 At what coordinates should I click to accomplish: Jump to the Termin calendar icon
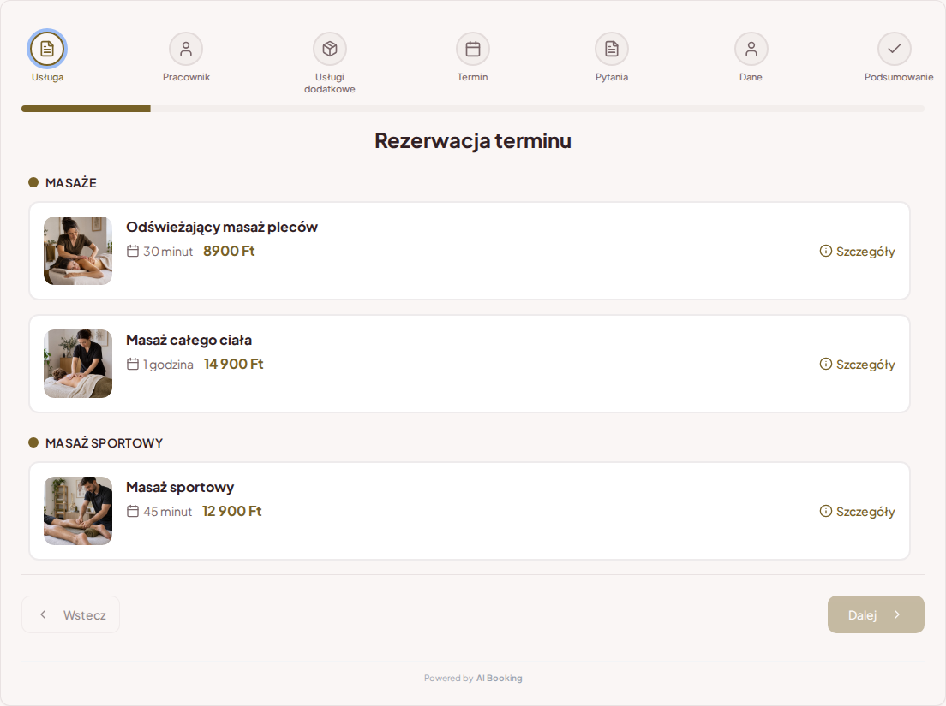472,49
